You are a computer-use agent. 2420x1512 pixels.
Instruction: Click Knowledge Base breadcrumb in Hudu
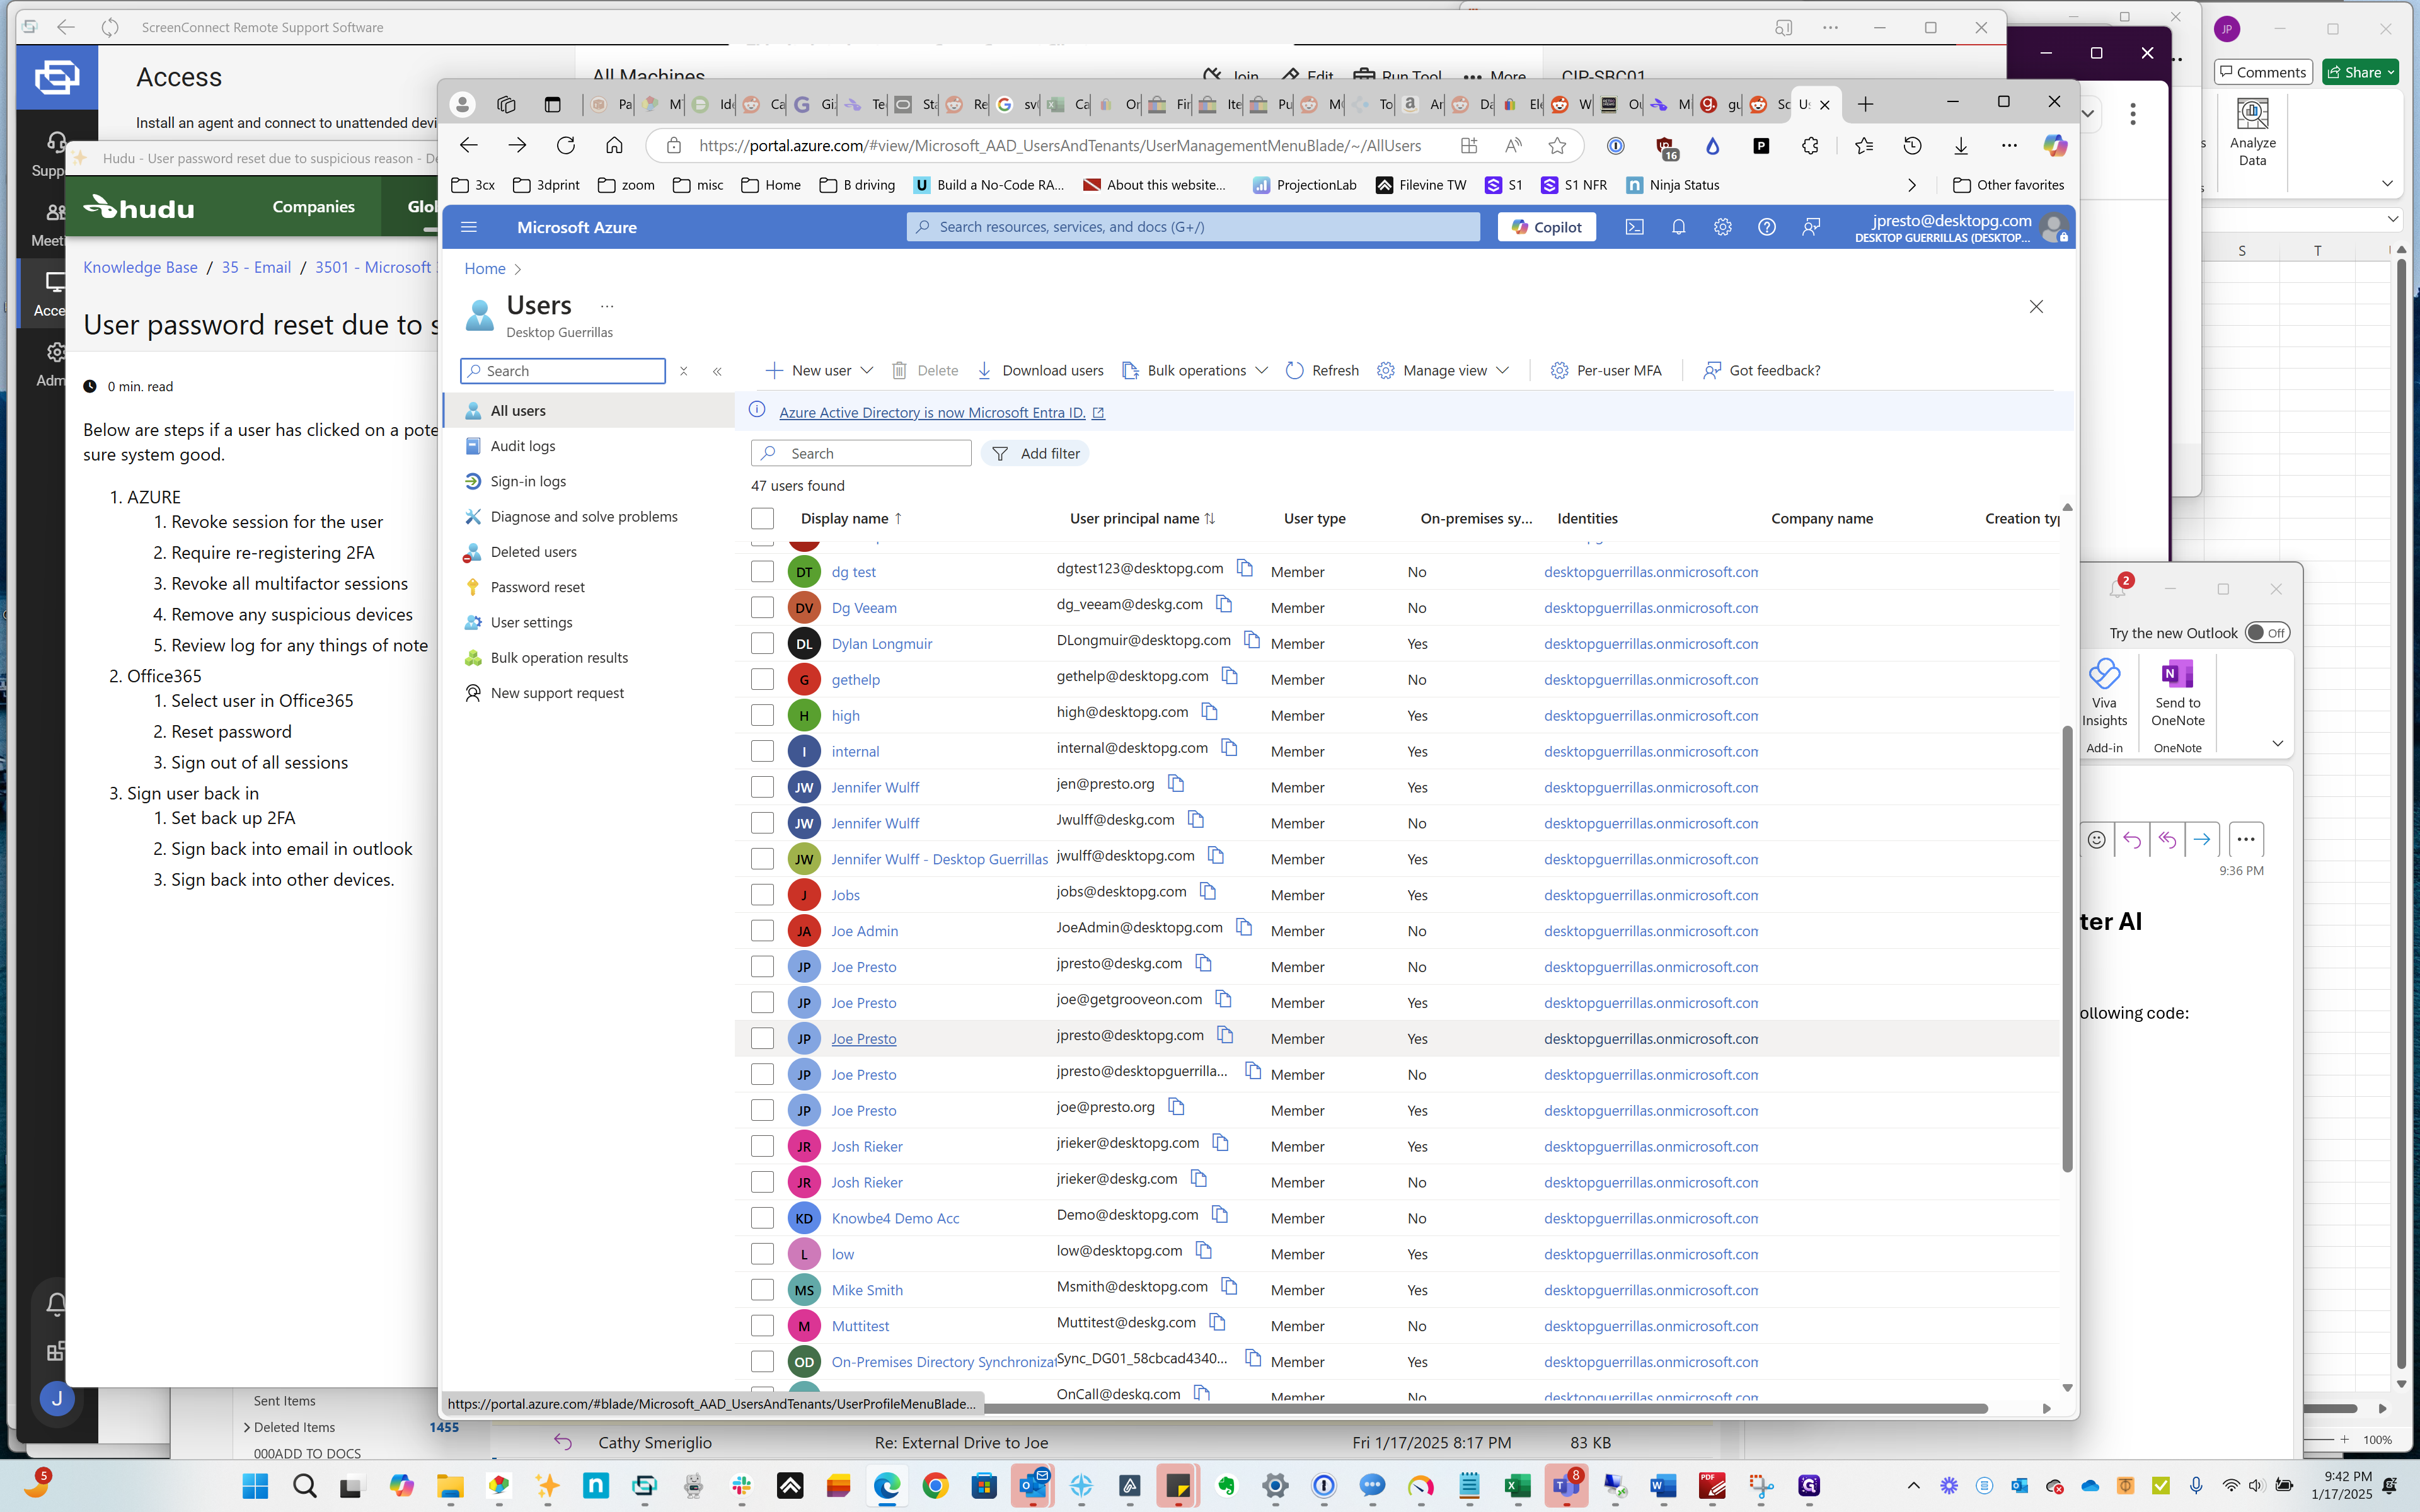(140, 267)
